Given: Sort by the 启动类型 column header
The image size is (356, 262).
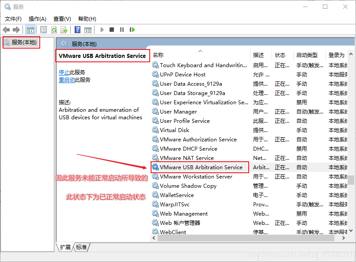Looking at the screenshot, I should pos(310,55).
